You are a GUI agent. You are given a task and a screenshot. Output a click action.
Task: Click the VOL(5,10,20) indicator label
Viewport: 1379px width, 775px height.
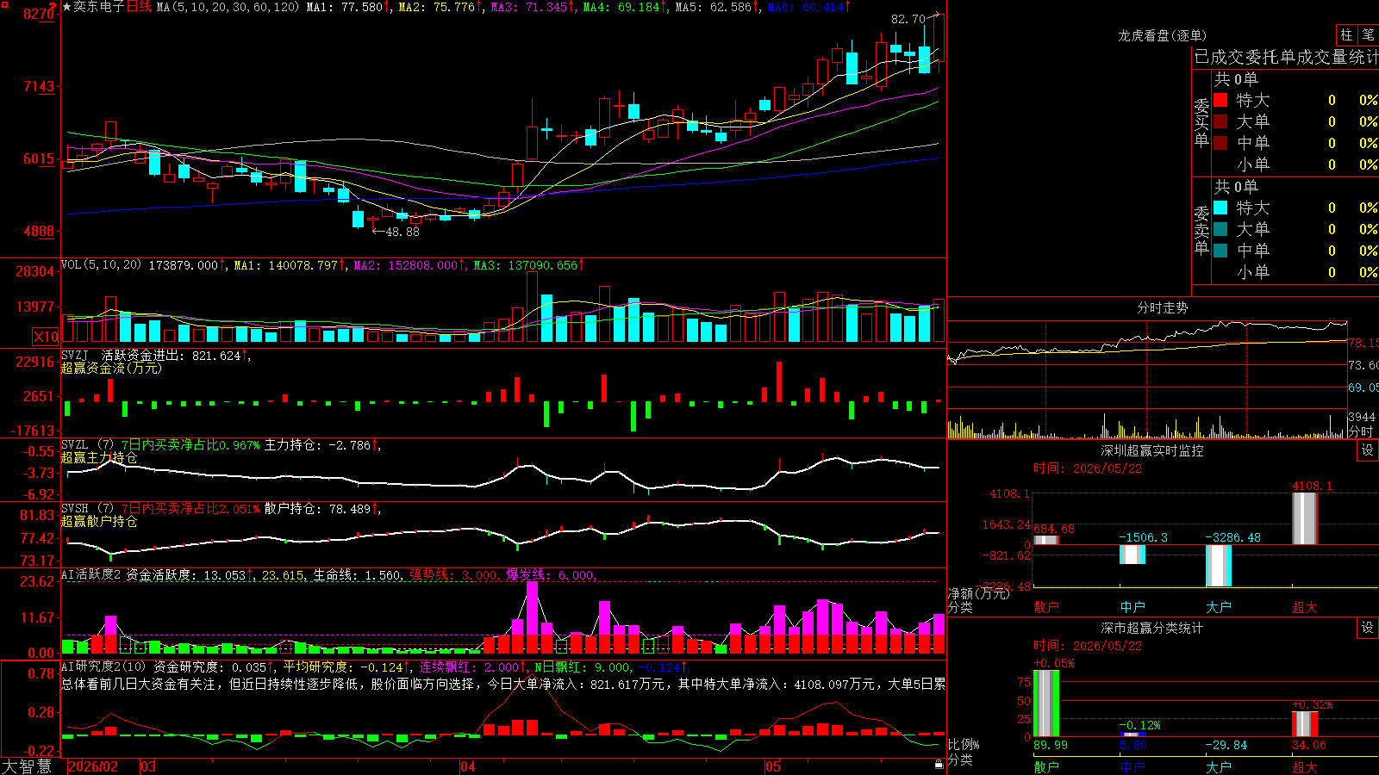tap(101, 265)
